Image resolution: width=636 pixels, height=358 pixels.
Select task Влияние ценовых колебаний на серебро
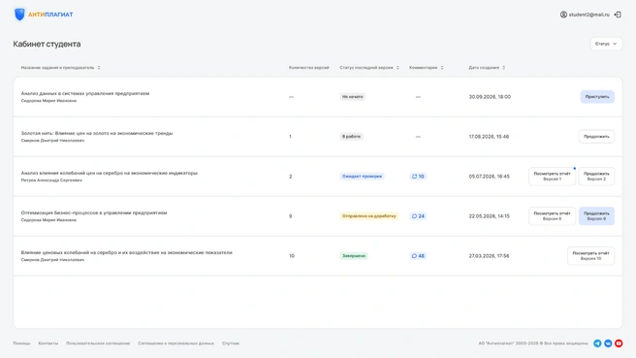coord(127,252)
